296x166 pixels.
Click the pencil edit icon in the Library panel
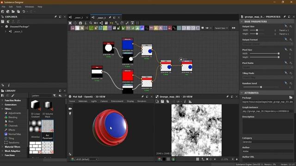click(x=13, y=95)
